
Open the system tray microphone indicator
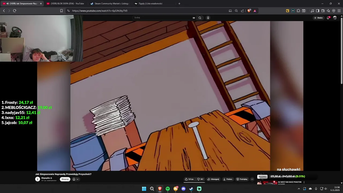[316, 189]
